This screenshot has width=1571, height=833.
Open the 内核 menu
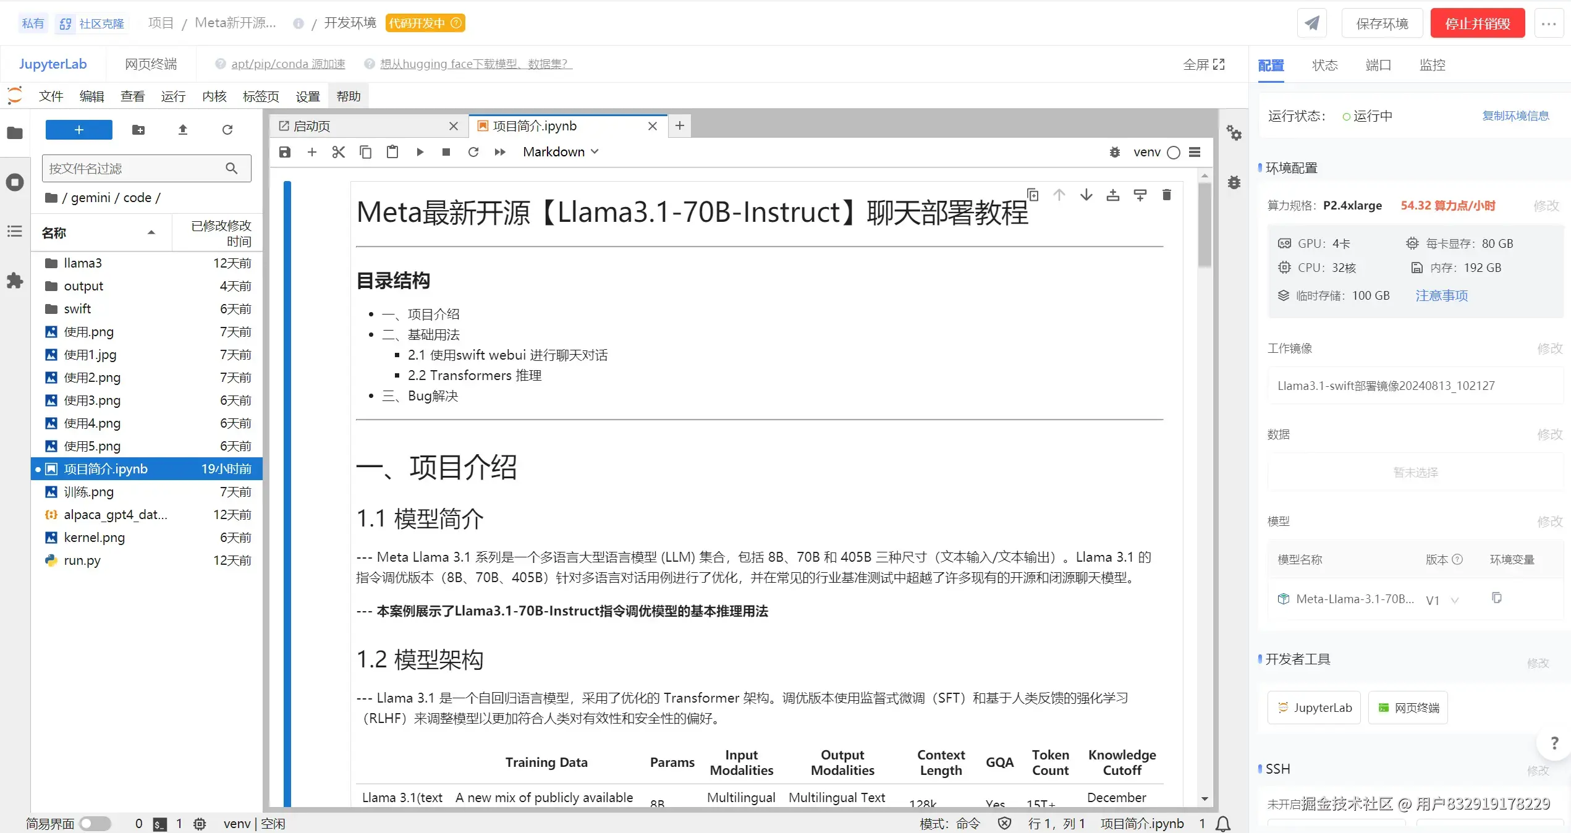click(214, 96)
